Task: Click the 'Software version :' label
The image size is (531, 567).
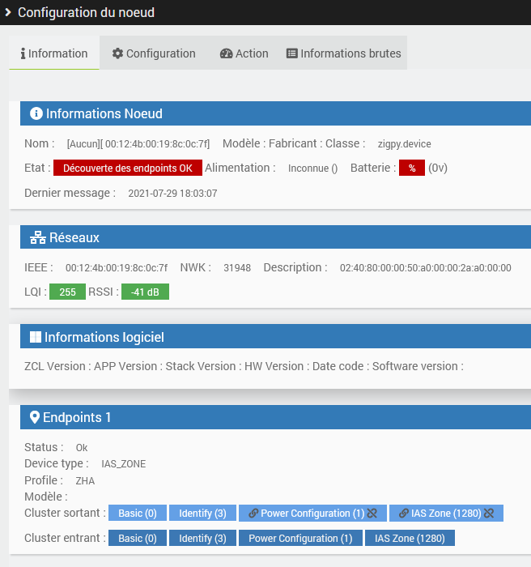Action: coord(418,366)
